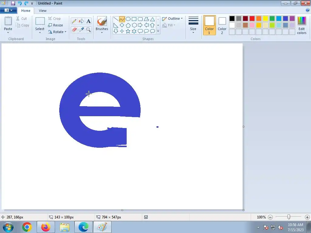Click the Windows Start button
Screen dimensions: 311x233
pos(8,227)
